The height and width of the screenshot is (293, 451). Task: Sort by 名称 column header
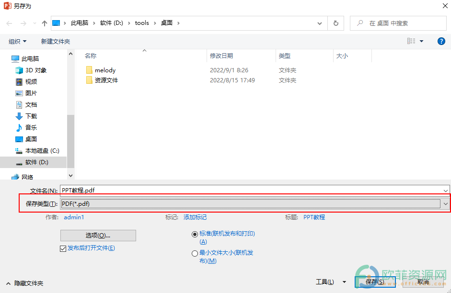tap(91, 56)
